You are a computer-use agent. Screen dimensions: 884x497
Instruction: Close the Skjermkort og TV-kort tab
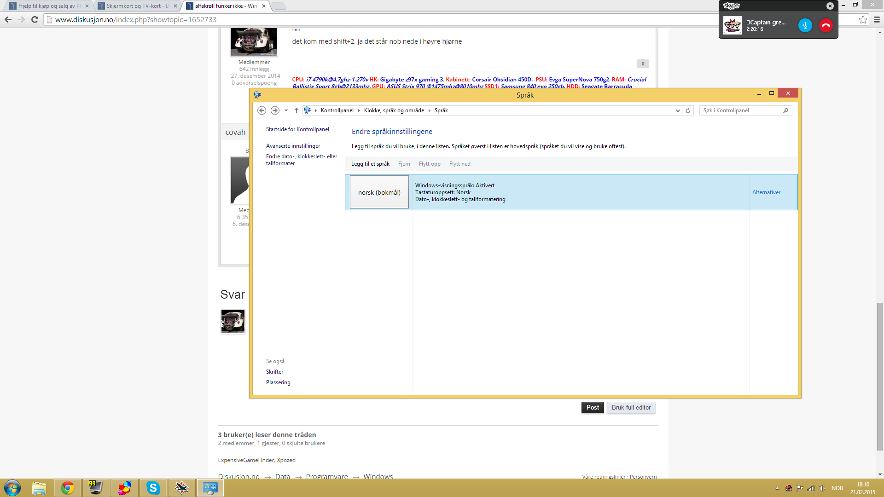[175, 6]
